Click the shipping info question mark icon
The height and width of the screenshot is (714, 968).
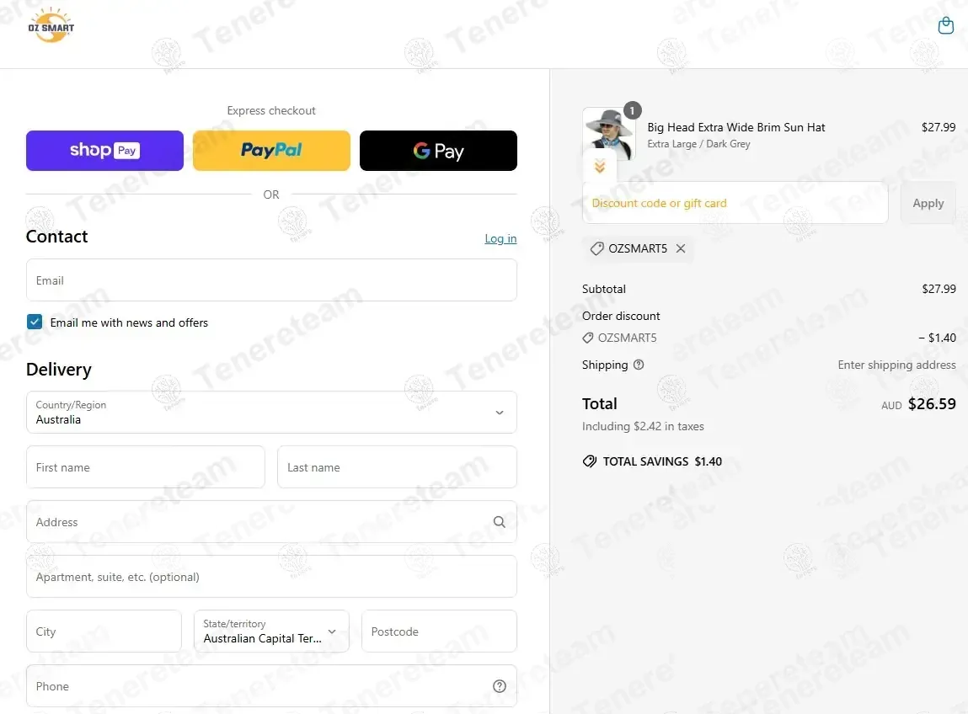click(x=639, y=365)
